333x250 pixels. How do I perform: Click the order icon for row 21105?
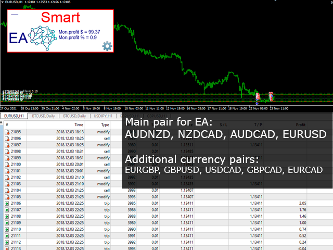pyautogui.click(x=7, y=197)
